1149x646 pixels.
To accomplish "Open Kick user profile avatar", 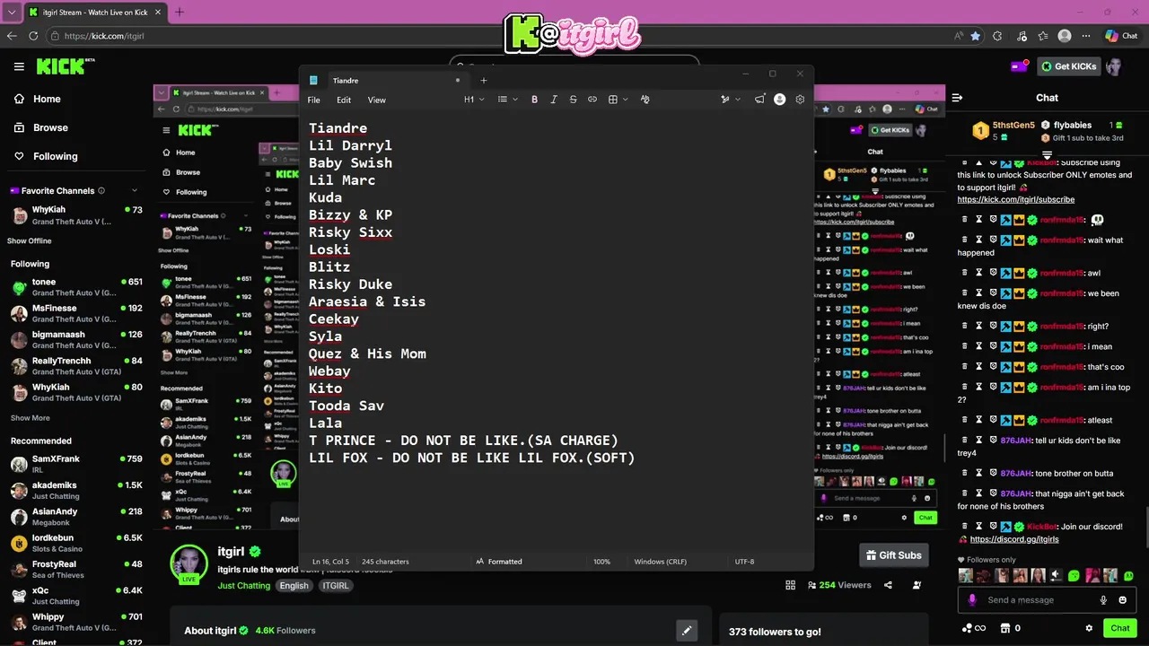I will click(1114, 66).
